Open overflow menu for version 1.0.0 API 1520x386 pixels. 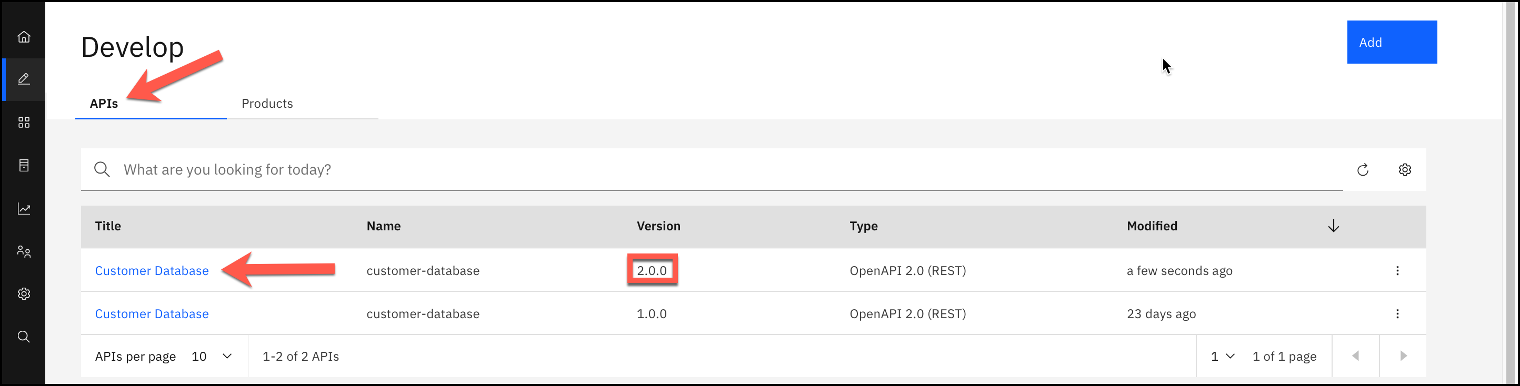(x=1397, y=313)
